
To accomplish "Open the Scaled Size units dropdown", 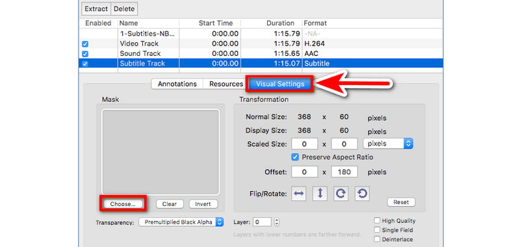I will pos(388,144).
